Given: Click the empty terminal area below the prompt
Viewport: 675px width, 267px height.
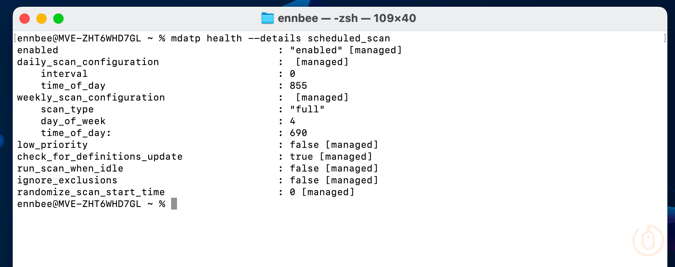Looking at the screenshot, I should (296, 237).
